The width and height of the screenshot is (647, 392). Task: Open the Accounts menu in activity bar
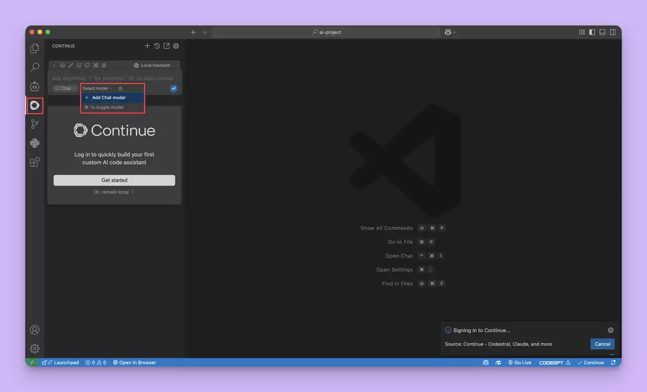click(x=34, y=330)
